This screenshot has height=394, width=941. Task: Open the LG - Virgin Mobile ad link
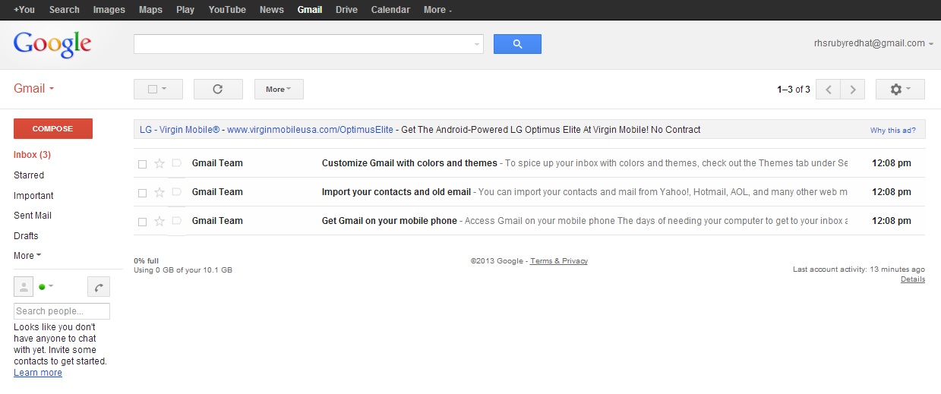coord(180,130)
